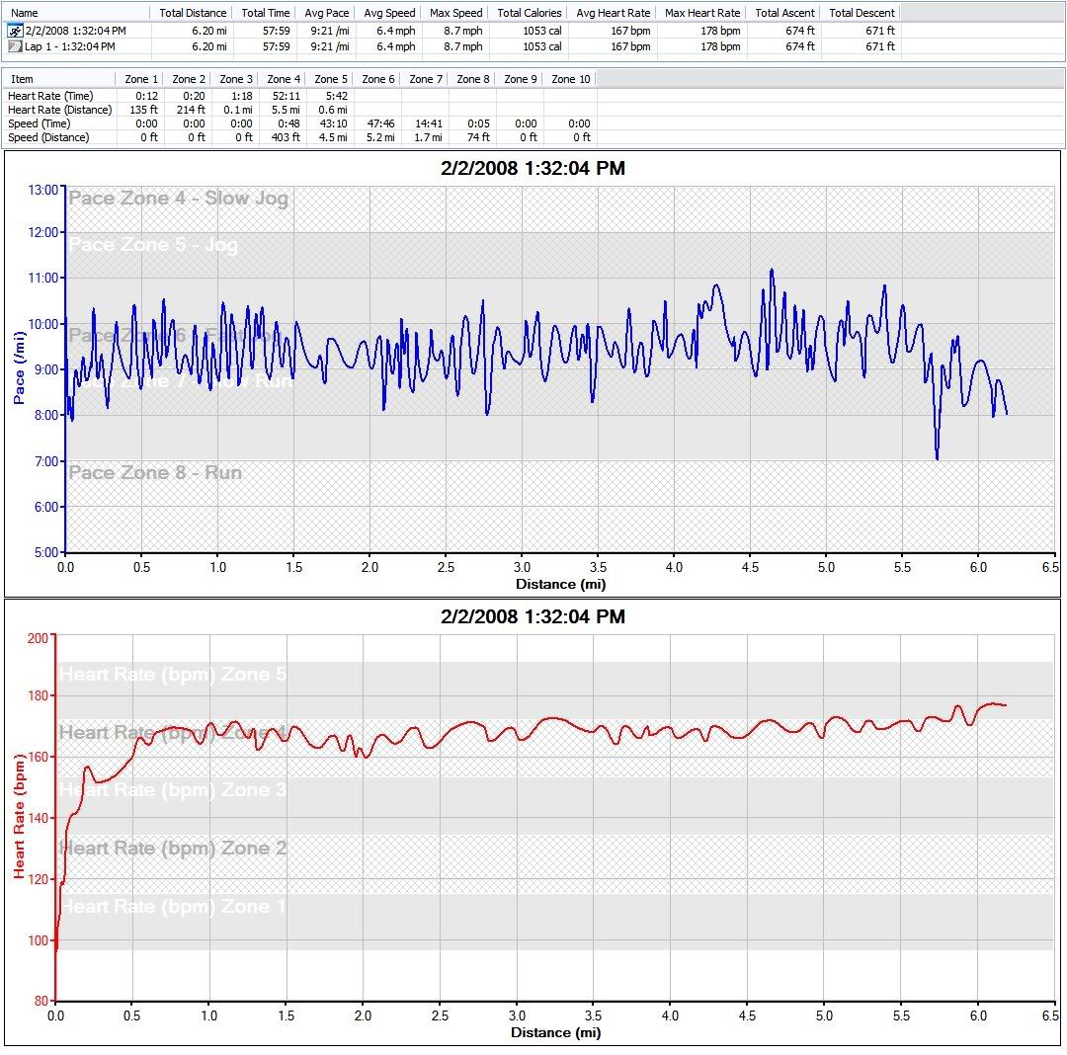
Task: Click the Avg Pace column header
Action: click(328, 13)
